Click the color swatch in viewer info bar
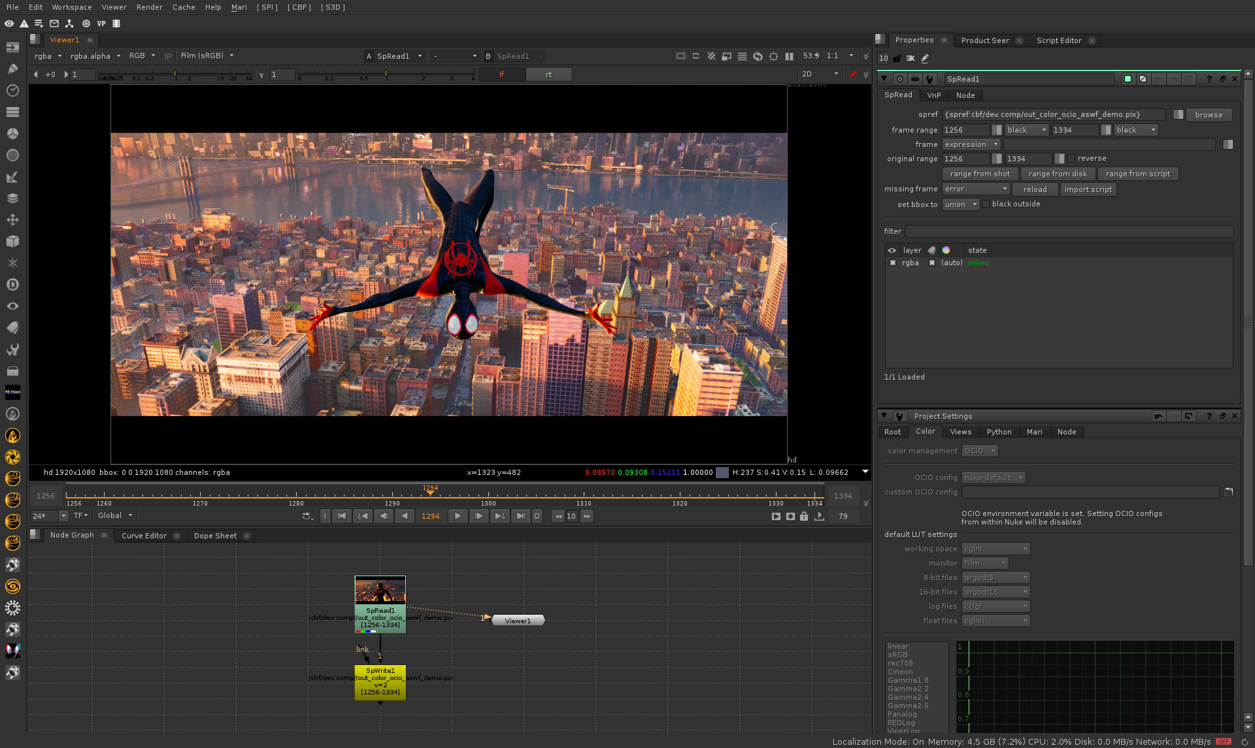This screenshot has height=748, width=1255. pos(722,472)
